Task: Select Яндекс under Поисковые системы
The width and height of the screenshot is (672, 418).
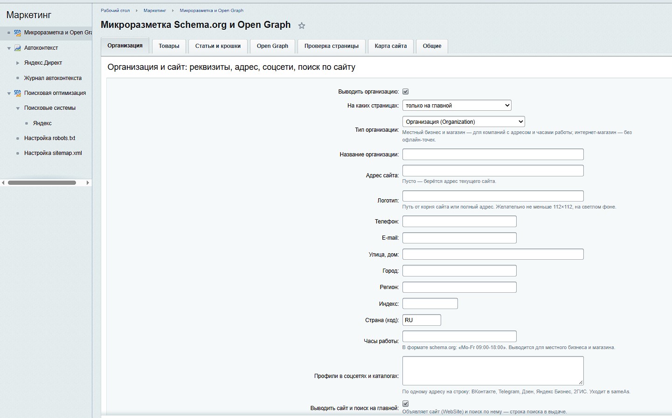Action: tap(42, 123)
